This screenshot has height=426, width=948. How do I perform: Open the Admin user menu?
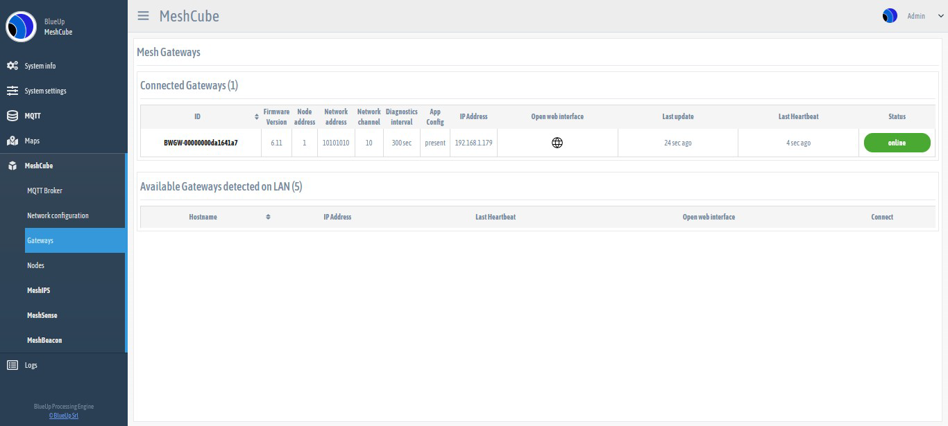pos(904,16)
